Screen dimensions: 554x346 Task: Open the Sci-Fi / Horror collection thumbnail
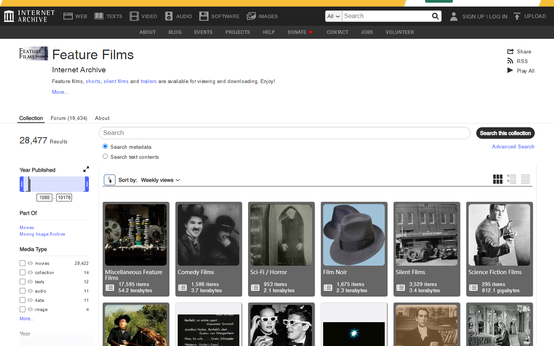[x=281, y=235]
